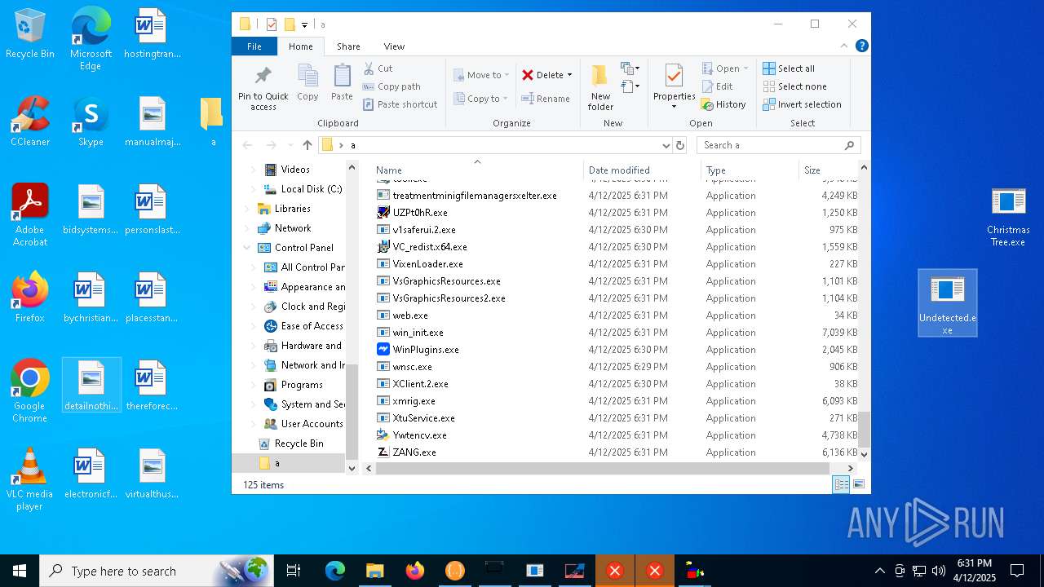
Task: Click Copy path command
Action: [x=391, y=86]
